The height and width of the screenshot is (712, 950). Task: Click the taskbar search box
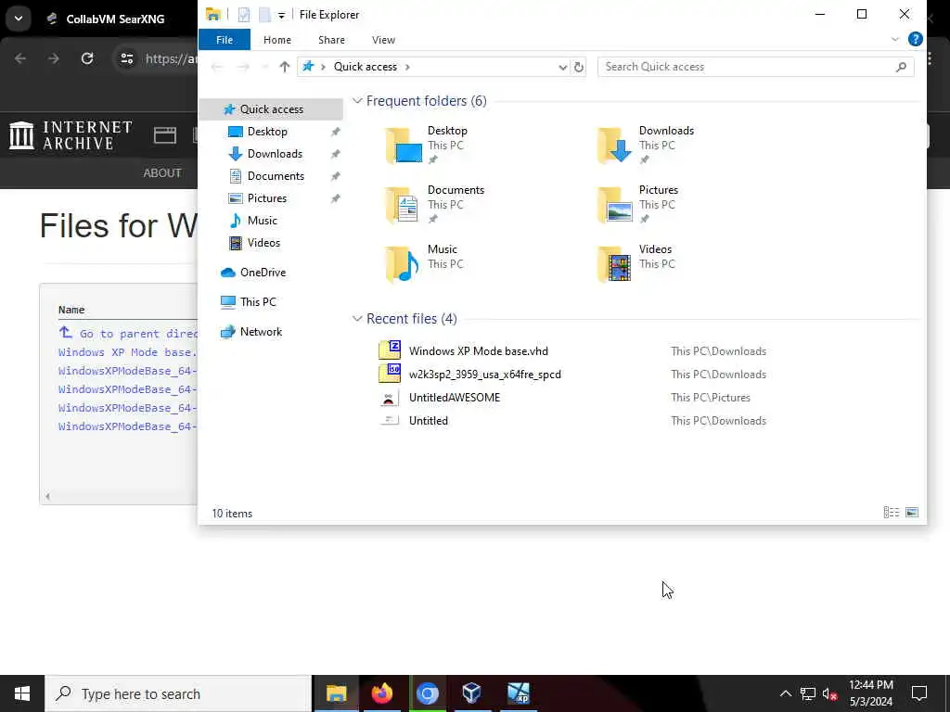[x=178, y=693]
